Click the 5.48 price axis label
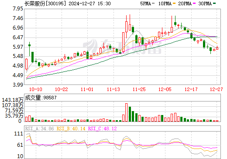Viewport: 227px width, 159px height. (18, 56)
